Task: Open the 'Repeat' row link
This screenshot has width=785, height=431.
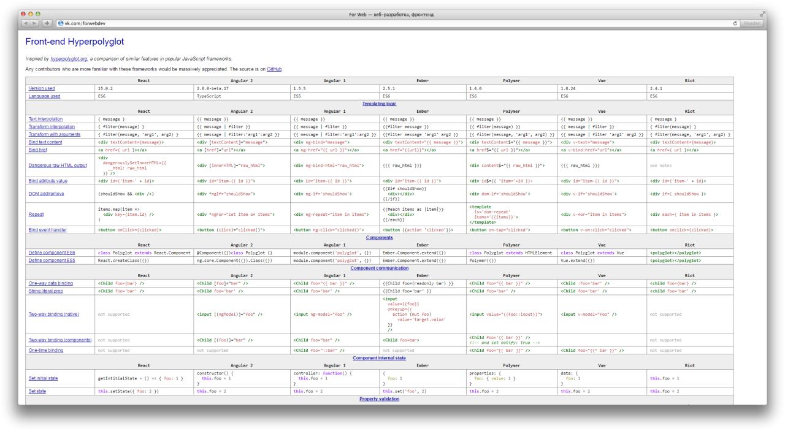Action: pyautogui.click(x=36, y=215)
